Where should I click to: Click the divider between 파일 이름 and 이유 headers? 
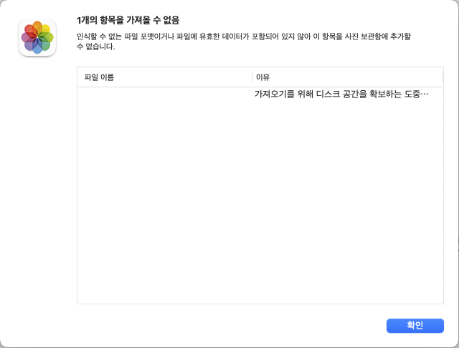tap(252, 77)
